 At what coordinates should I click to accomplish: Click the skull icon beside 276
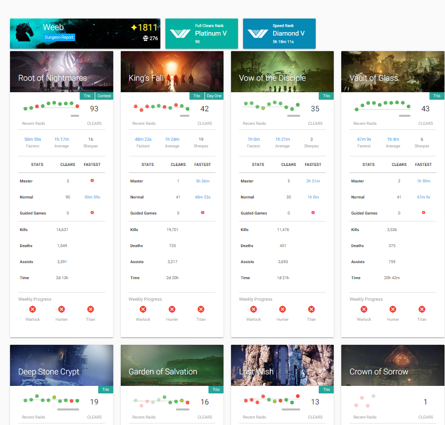(145, 38)
